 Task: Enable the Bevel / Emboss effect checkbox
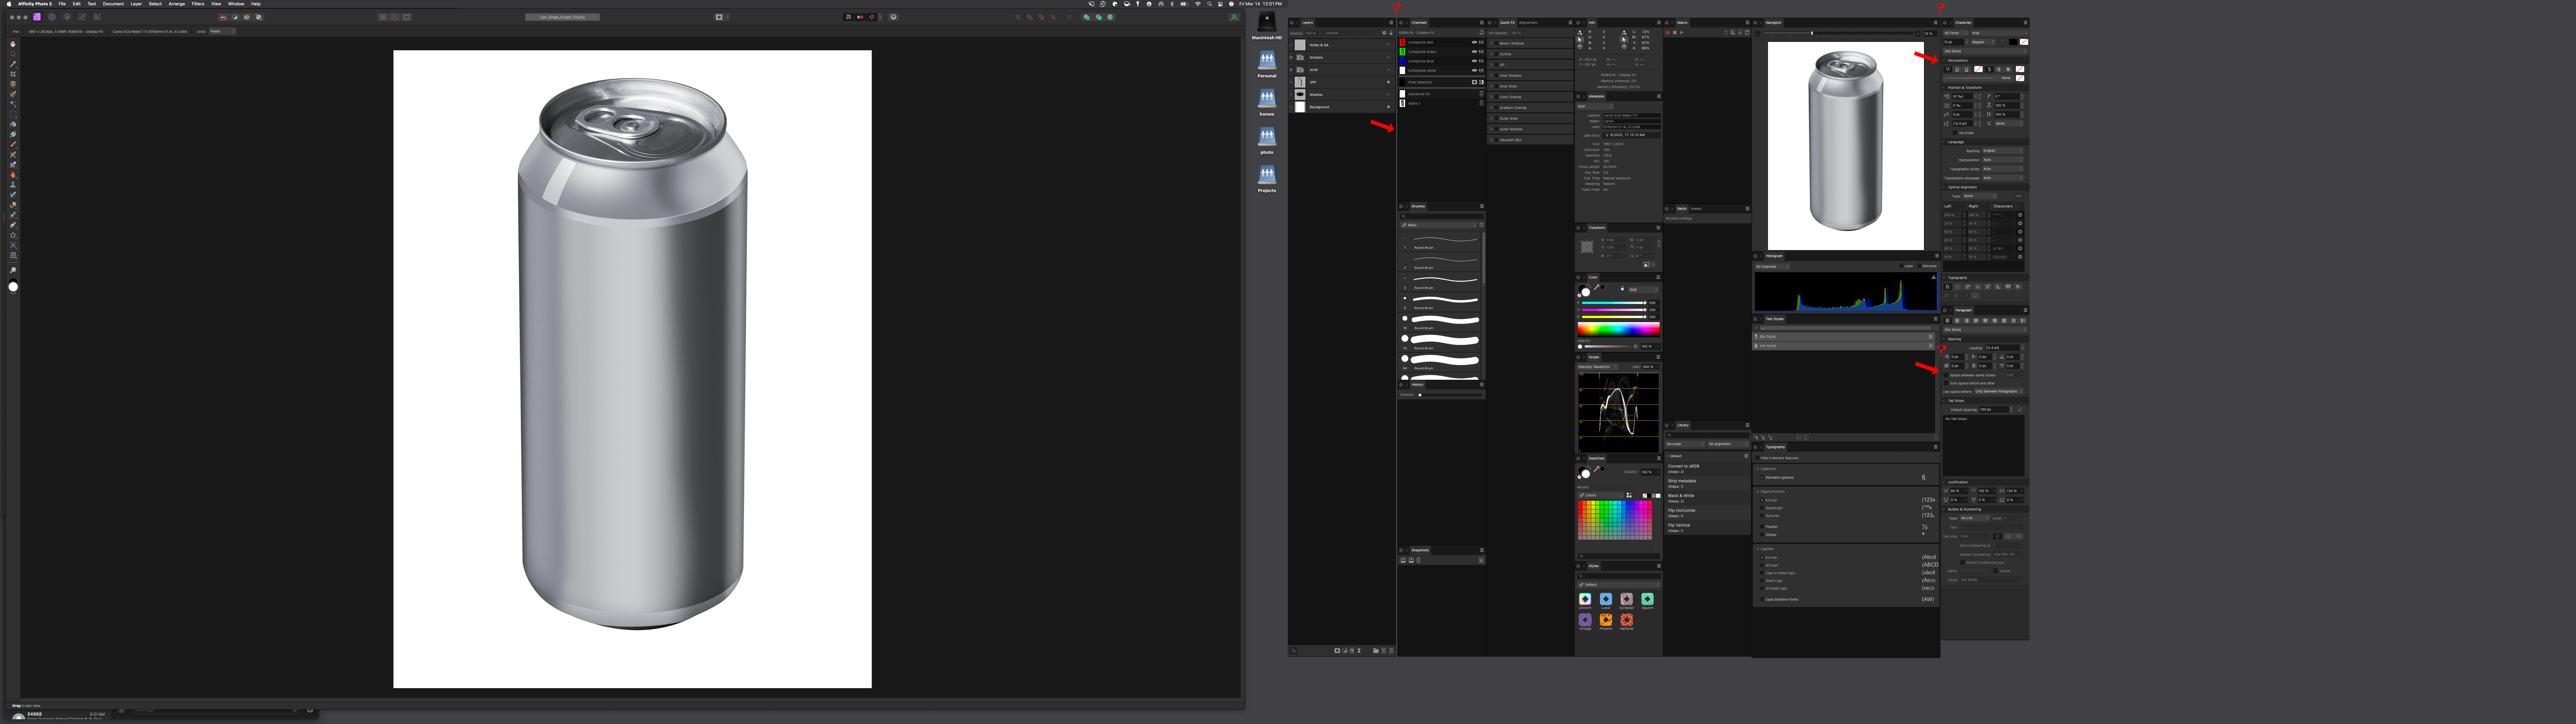[1497, 43]
